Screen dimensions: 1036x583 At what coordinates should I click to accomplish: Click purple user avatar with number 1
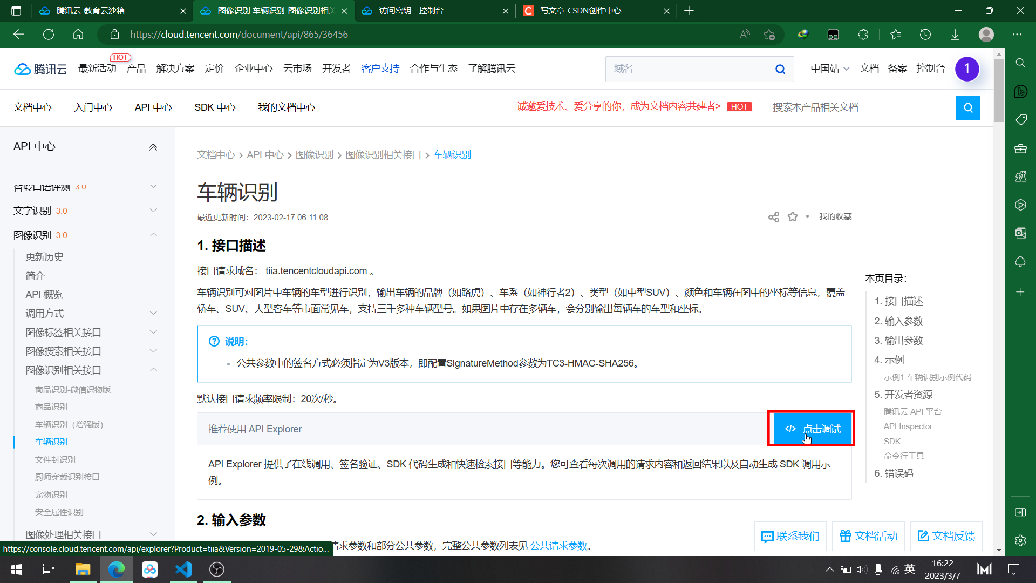[967, 69]
